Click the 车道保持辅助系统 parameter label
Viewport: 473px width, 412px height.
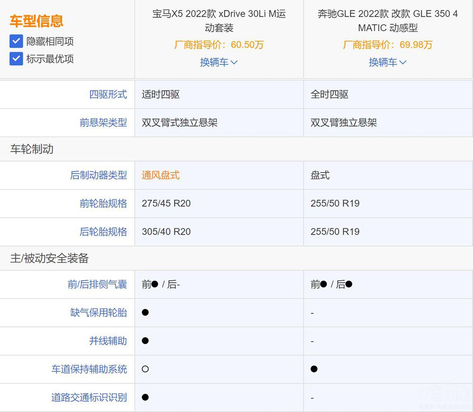pyautogui.click(x=89, y=369)
